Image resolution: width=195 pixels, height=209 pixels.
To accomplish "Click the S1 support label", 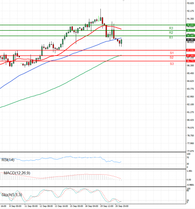I will (172, 53).
